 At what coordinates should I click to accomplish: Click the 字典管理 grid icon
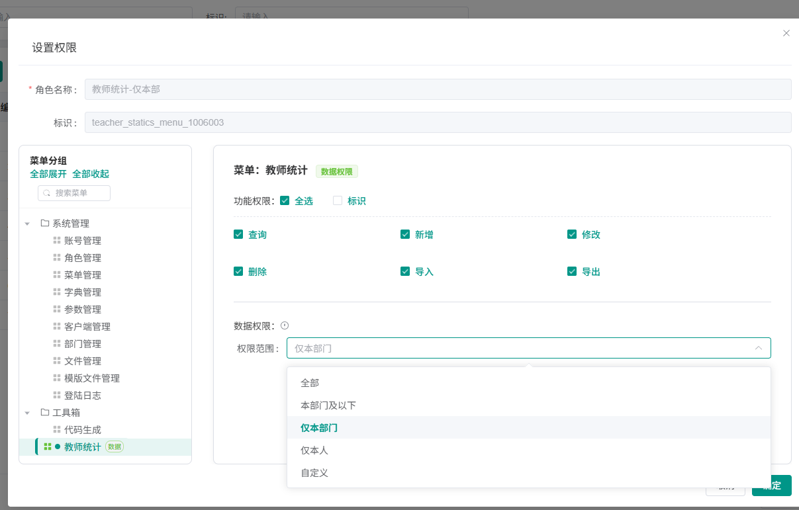pos(57,292)
